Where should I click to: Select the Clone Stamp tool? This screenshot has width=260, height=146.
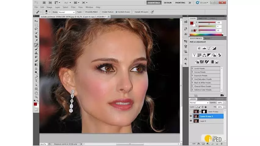36,53
